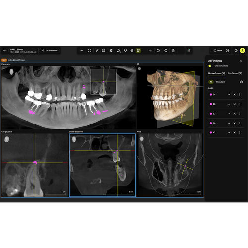Click the skull orientation icon in Axial view
Viewport: 248px width, 248px height.
point(142,139)
